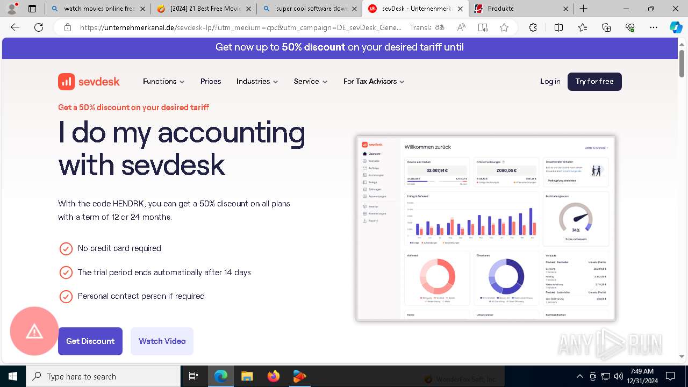Screen dimensions: 688x387
Task: Open tab actions menu icon
Action: pyautogui.click(x=32, y=9)
